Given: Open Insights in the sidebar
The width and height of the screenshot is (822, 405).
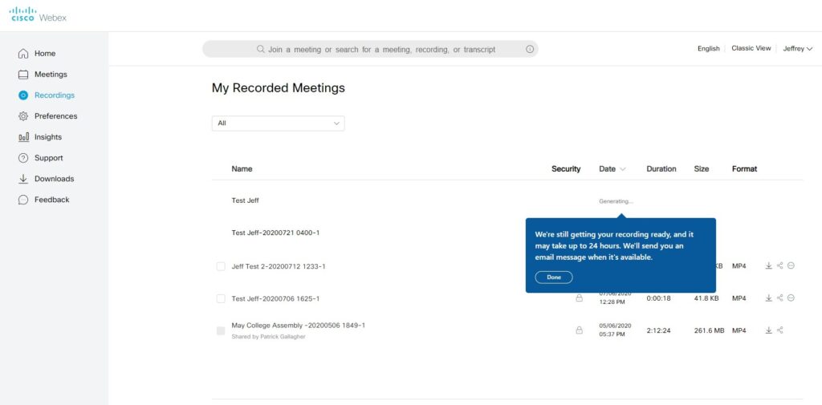Looking at the screenshot, I should pos(47,137).
